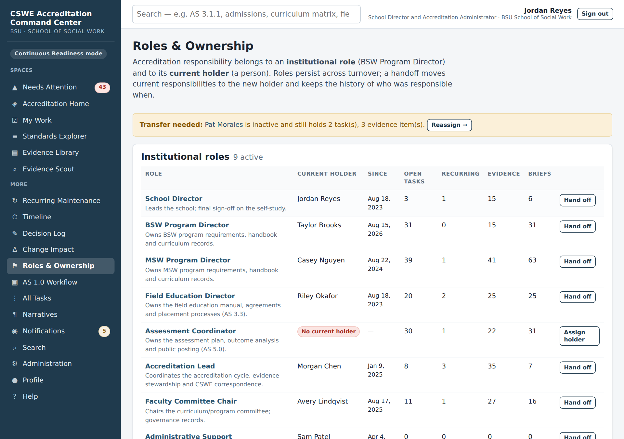This screenshot has width=624, height=439.
Task: Click the Reassign button in the transfer banner
Action: point(449,125)
